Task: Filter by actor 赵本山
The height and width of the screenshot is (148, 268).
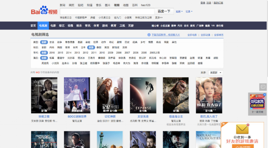Action: (65, 63)
